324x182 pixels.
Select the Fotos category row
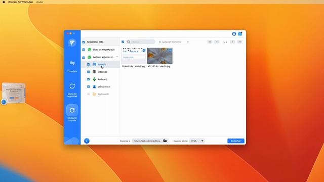100,64
